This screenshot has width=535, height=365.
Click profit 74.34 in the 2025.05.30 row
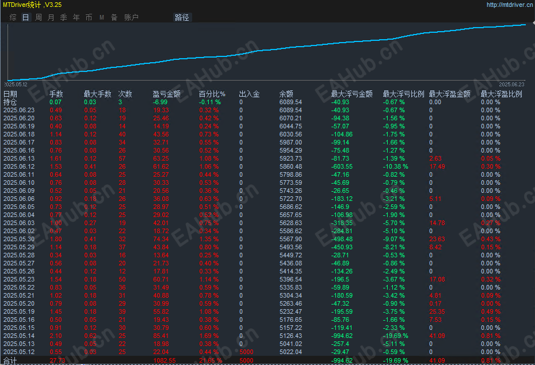(x=161, y=239)
